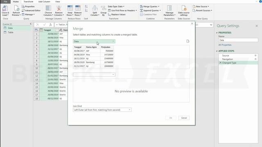Sort ascending icon in ribbon
The height and width of the screenshot is (147, 262).
click(x=86, y=7)
